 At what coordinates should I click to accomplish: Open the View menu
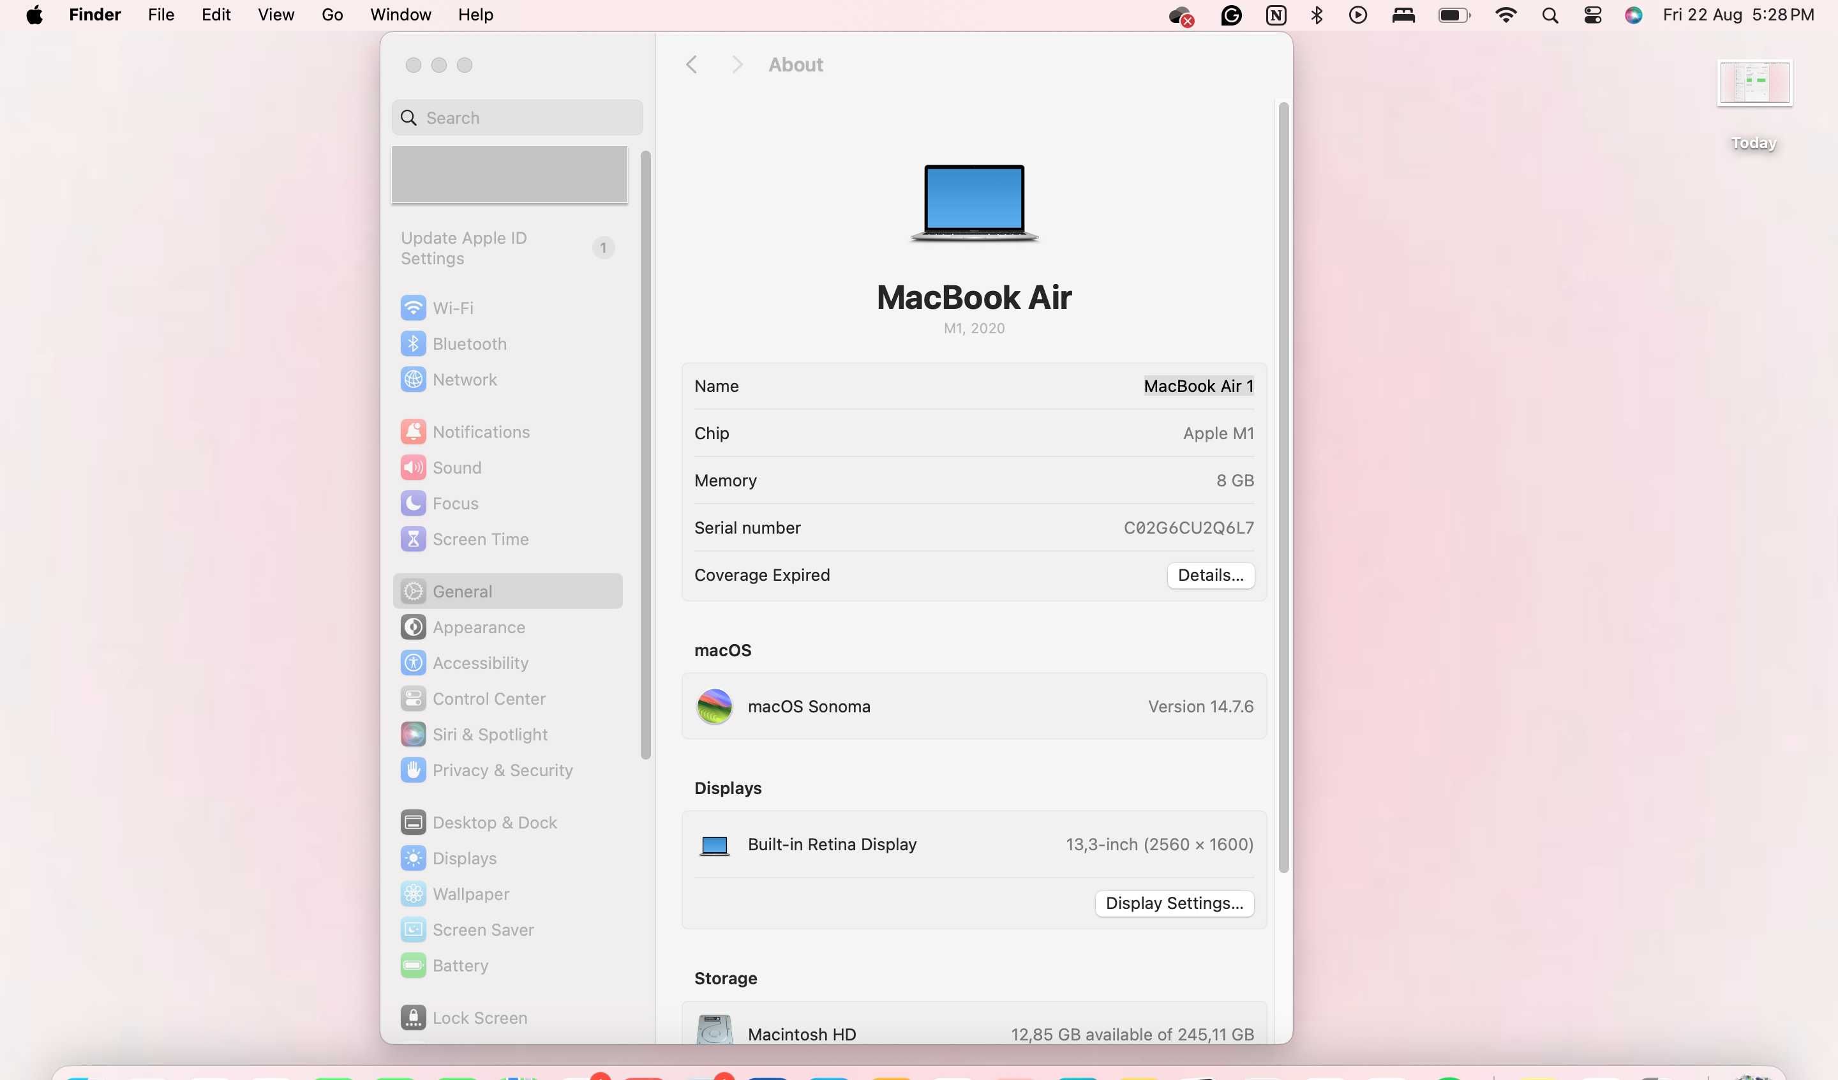point(276,15)
